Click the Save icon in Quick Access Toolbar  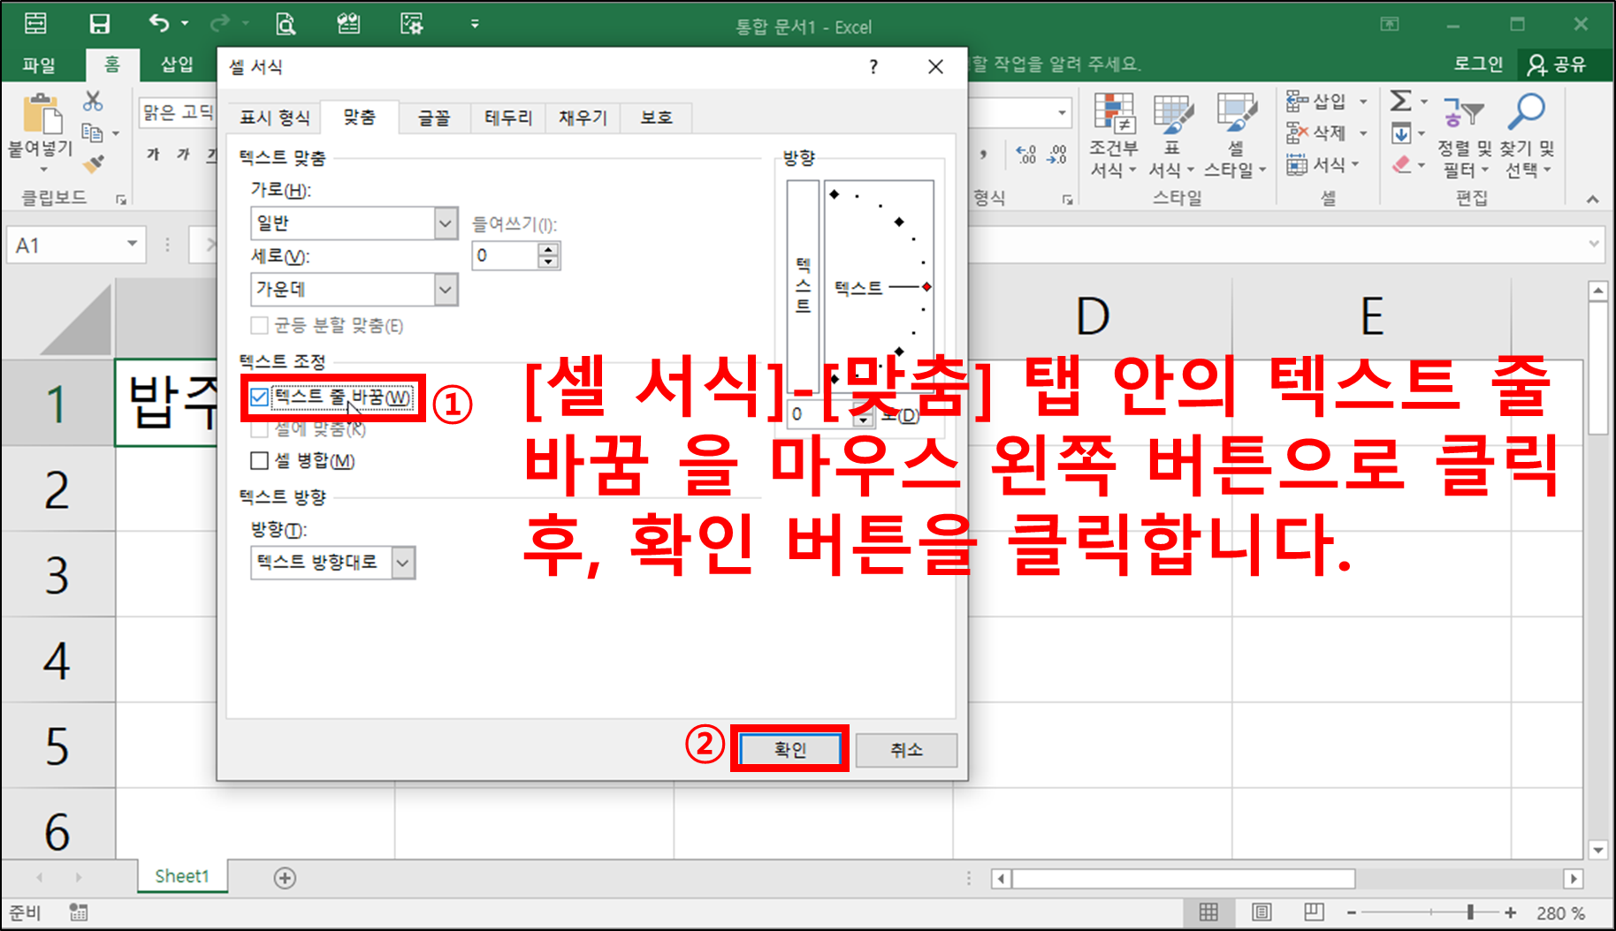tap(99, 24)
